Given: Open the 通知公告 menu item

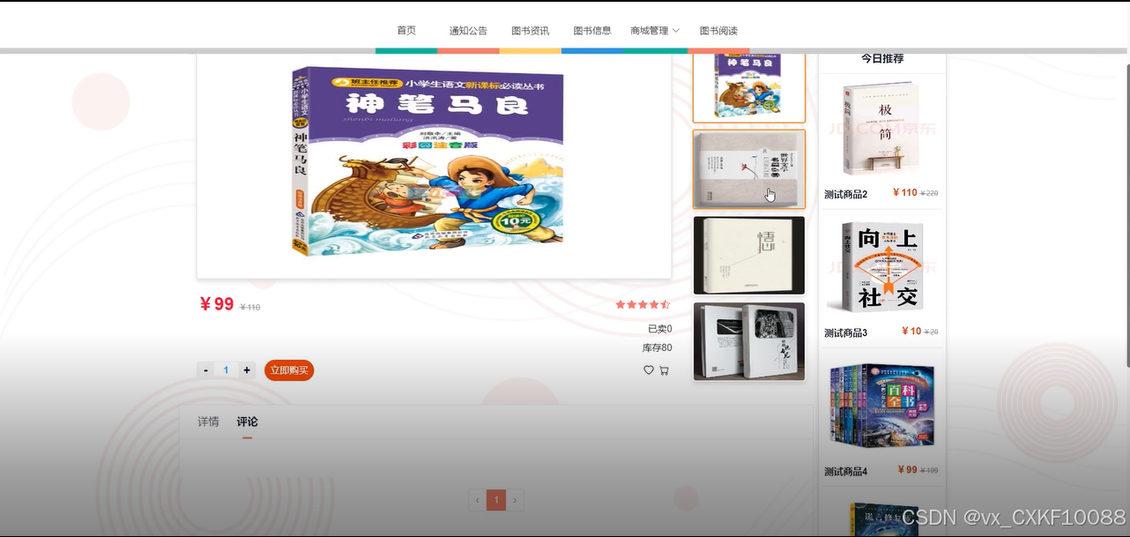Looking at the screenshot, I should [x=468, y=30].
